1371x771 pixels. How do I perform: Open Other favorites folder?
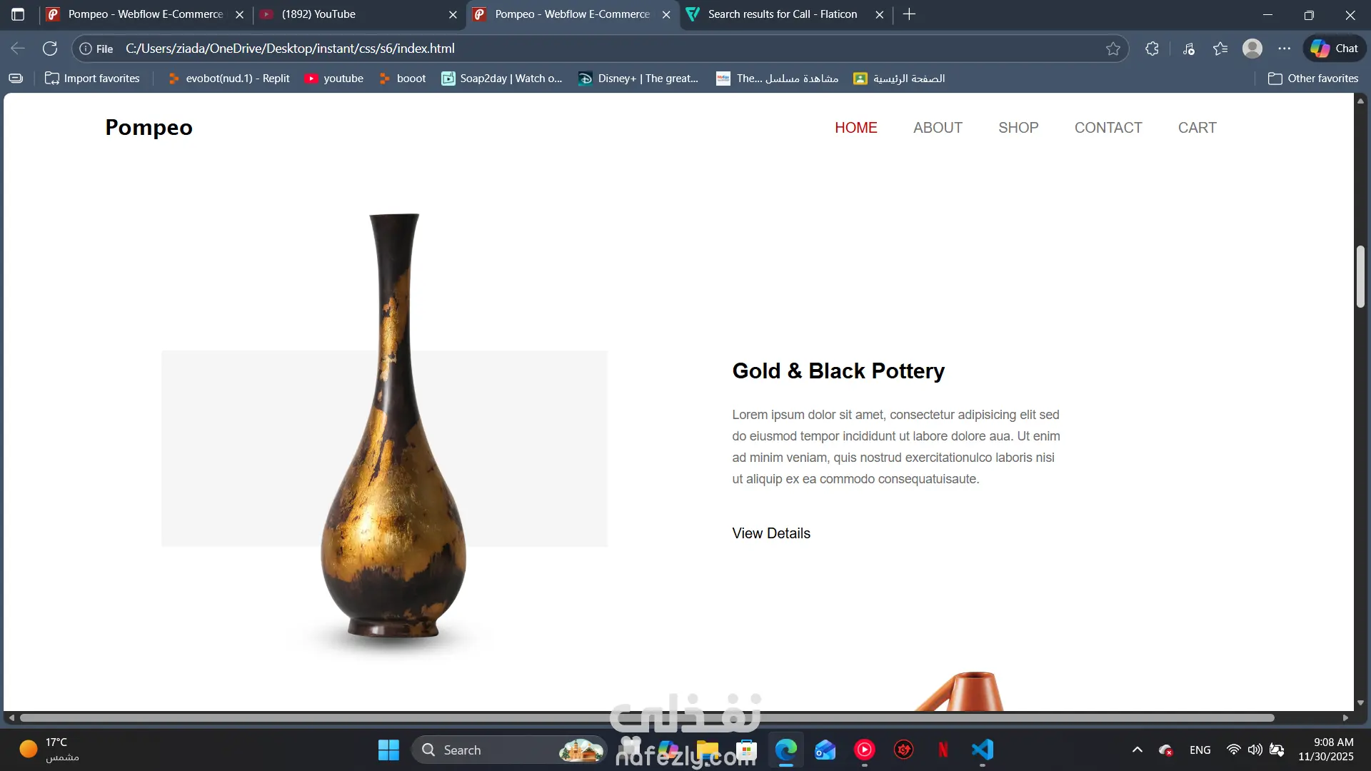[x=1313, y=79]
